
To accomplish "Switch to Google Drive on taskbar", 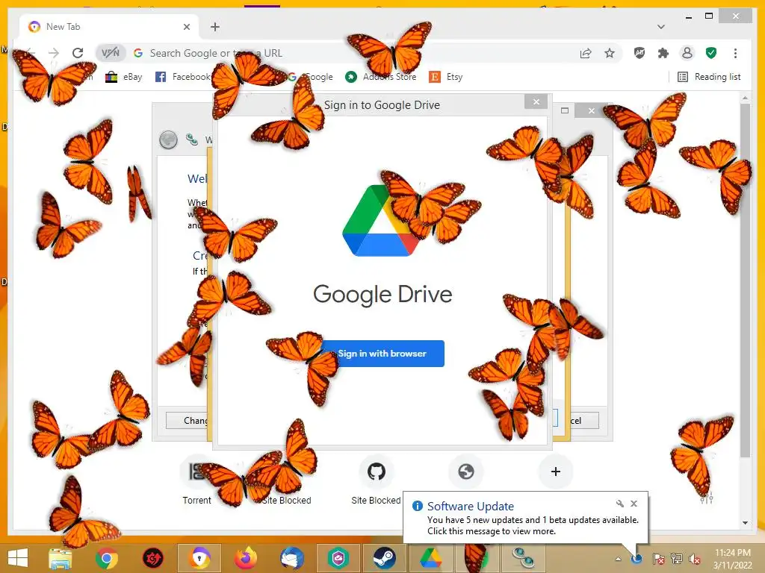I will [x=431, y=558].
